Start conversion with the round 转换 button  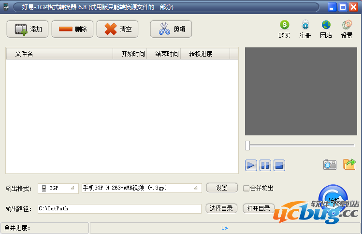(333, 199)
